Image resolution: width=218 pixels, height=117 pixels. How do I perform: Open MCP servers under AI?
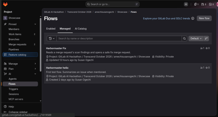(20, 99)
